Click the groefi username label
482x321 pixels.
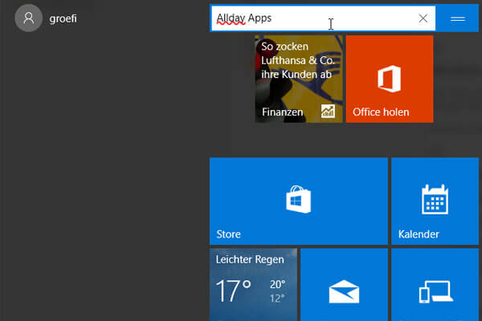[63, 18]
